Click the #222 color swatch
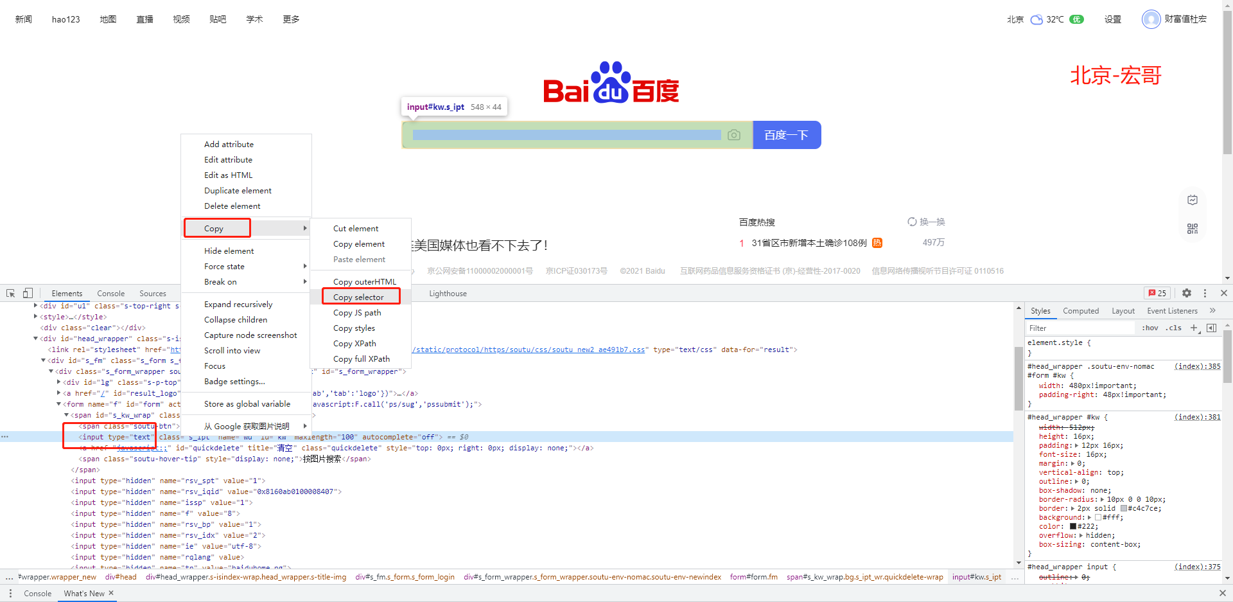Screen dimensions: 1233x602 [1073, 526]
